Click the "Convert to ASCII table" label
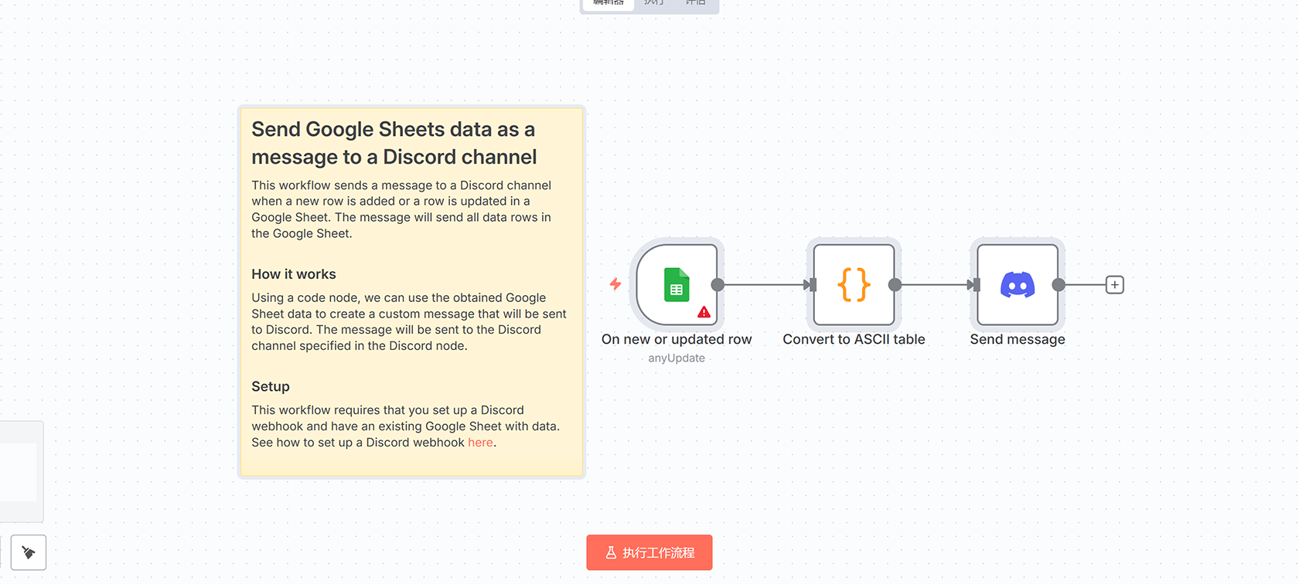The height and width of the screenshot is (584, 1299). click(x=854, y=339)
